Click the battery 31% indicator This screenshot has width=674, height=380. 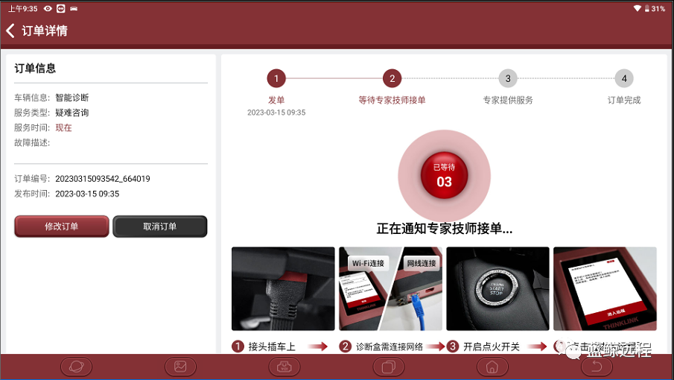point(655,9)
